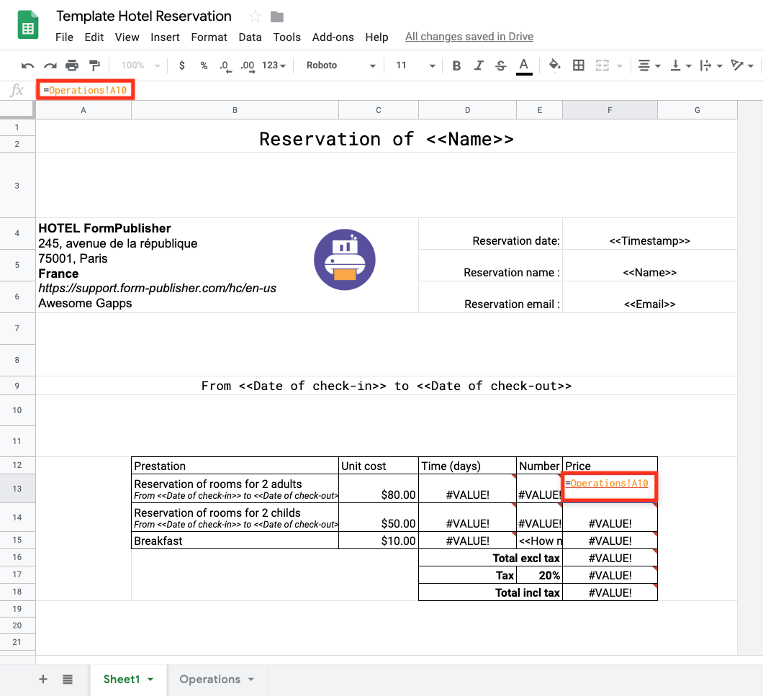Click the Merge cells icon

coord(602,65)
